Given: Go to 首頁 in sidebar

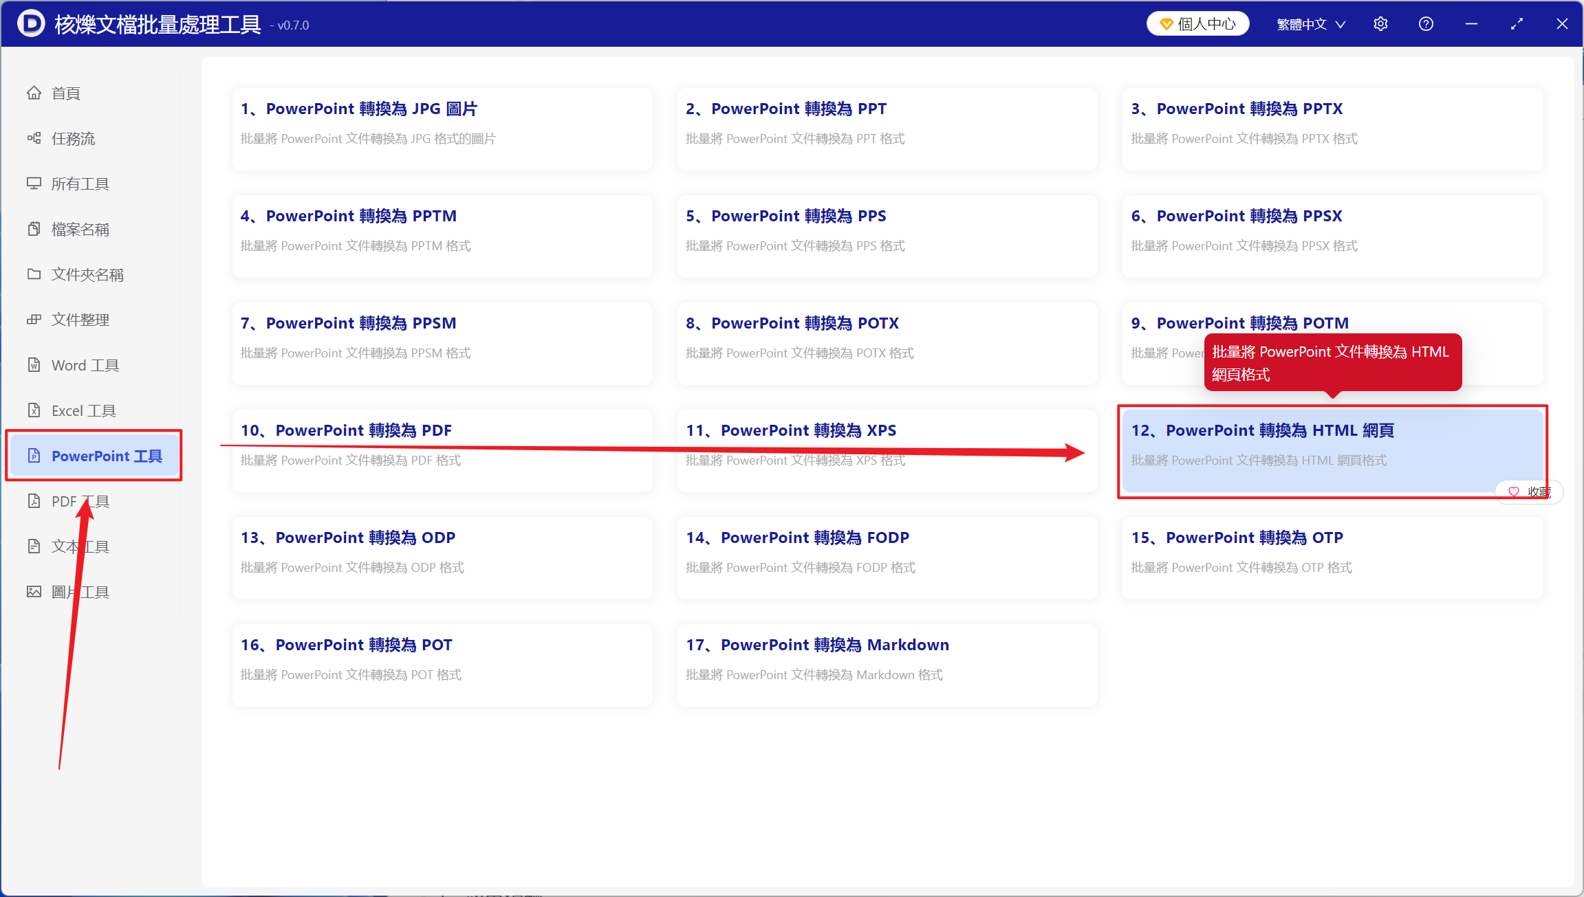Looking at the screenshot, I should [x=94, y=93].
